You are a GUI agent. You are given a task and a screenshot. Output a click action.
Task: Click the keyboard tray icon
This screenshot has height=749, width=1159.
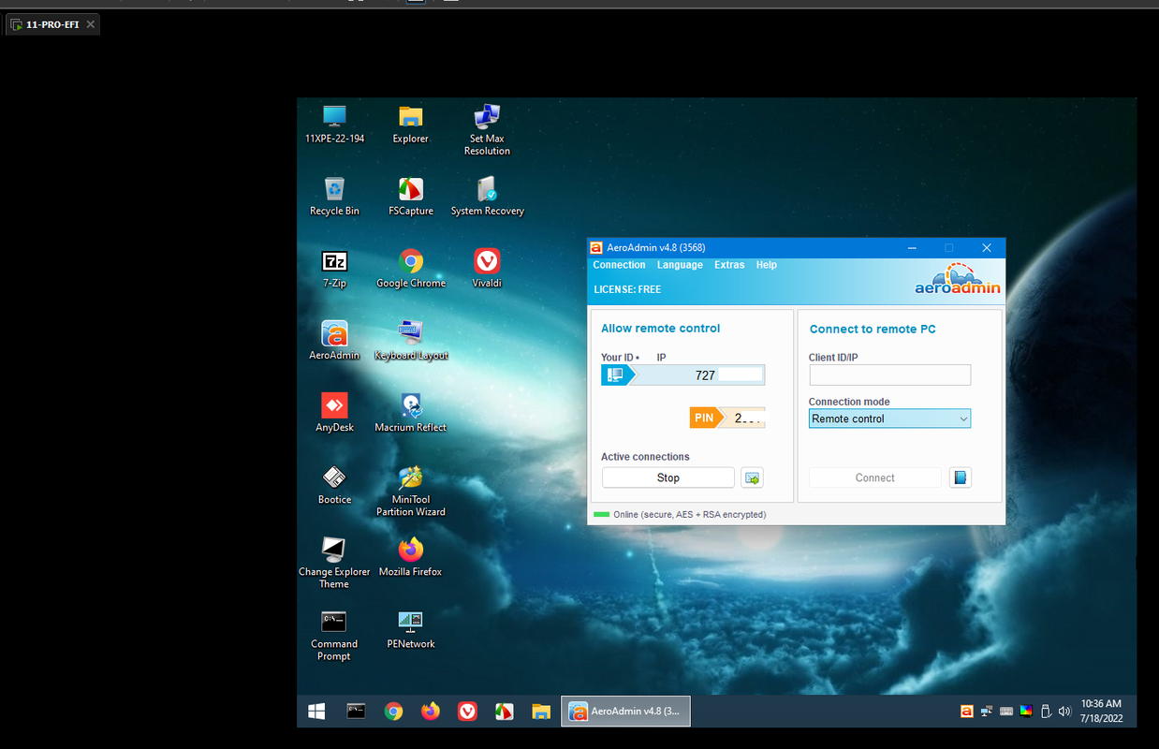(1006, 712)
